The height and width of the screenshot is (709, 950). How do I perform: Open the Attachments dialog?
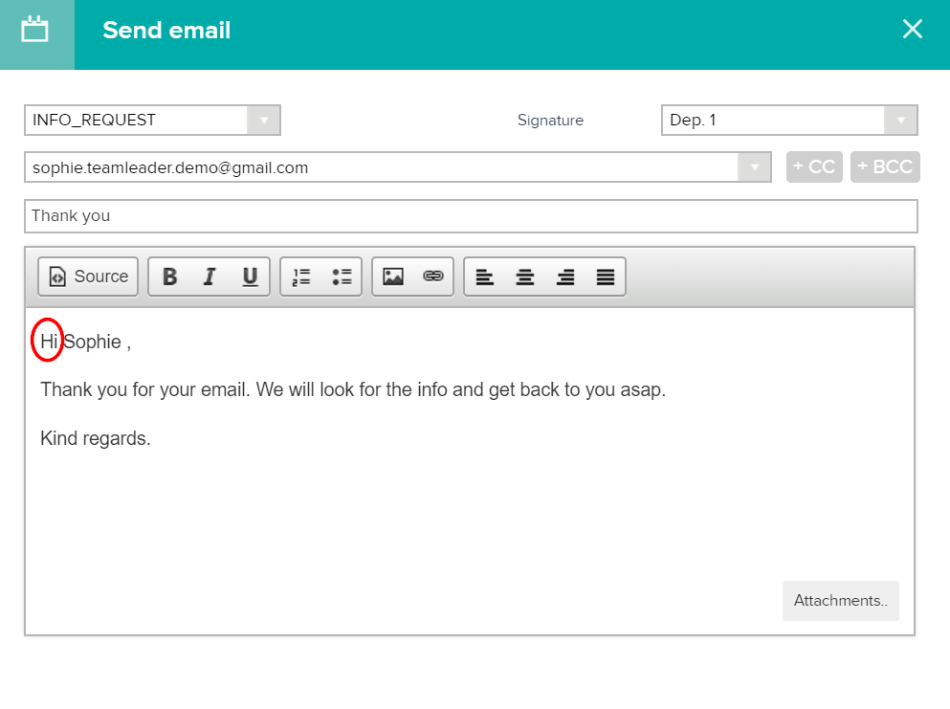pos(840,601)
